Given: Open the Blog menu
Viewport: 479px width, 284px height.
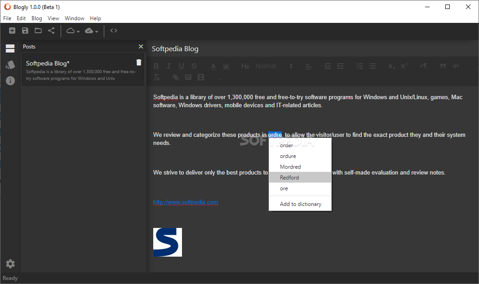Looking at the screenshot, I should 37,18.
